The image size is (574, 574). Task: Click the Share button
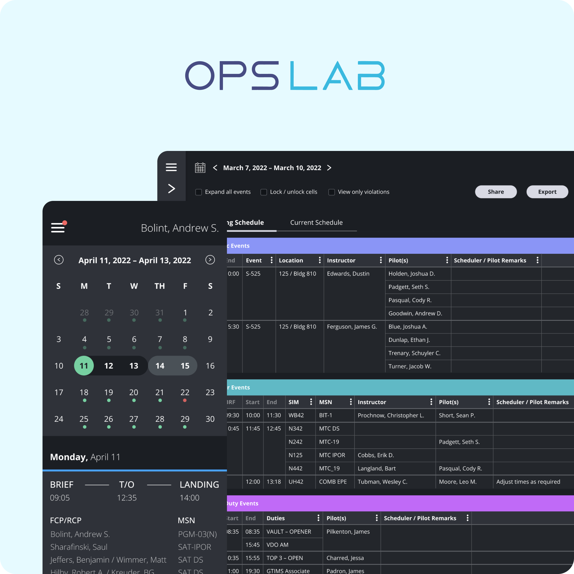496,192
